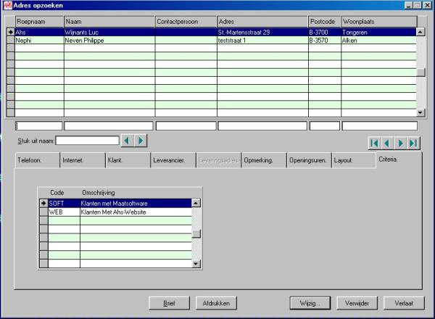The image size is (435, 319).
Task: Click the Contactpersoon column header
Action: pyautogui.click(x=186, y=22)
